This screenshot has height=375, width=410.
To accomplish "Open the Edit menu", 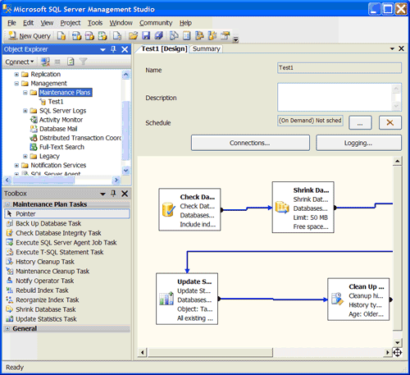I will (x=28, y=23).
